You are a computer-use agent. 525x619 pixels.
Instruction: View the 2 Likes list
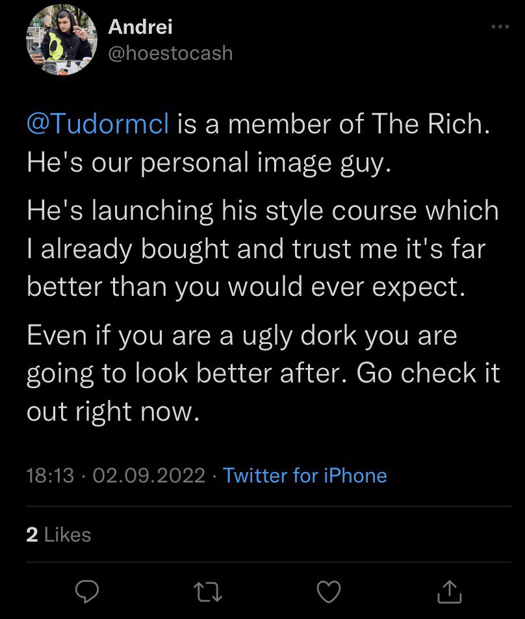pyautogui.click(x=58, y=534)
